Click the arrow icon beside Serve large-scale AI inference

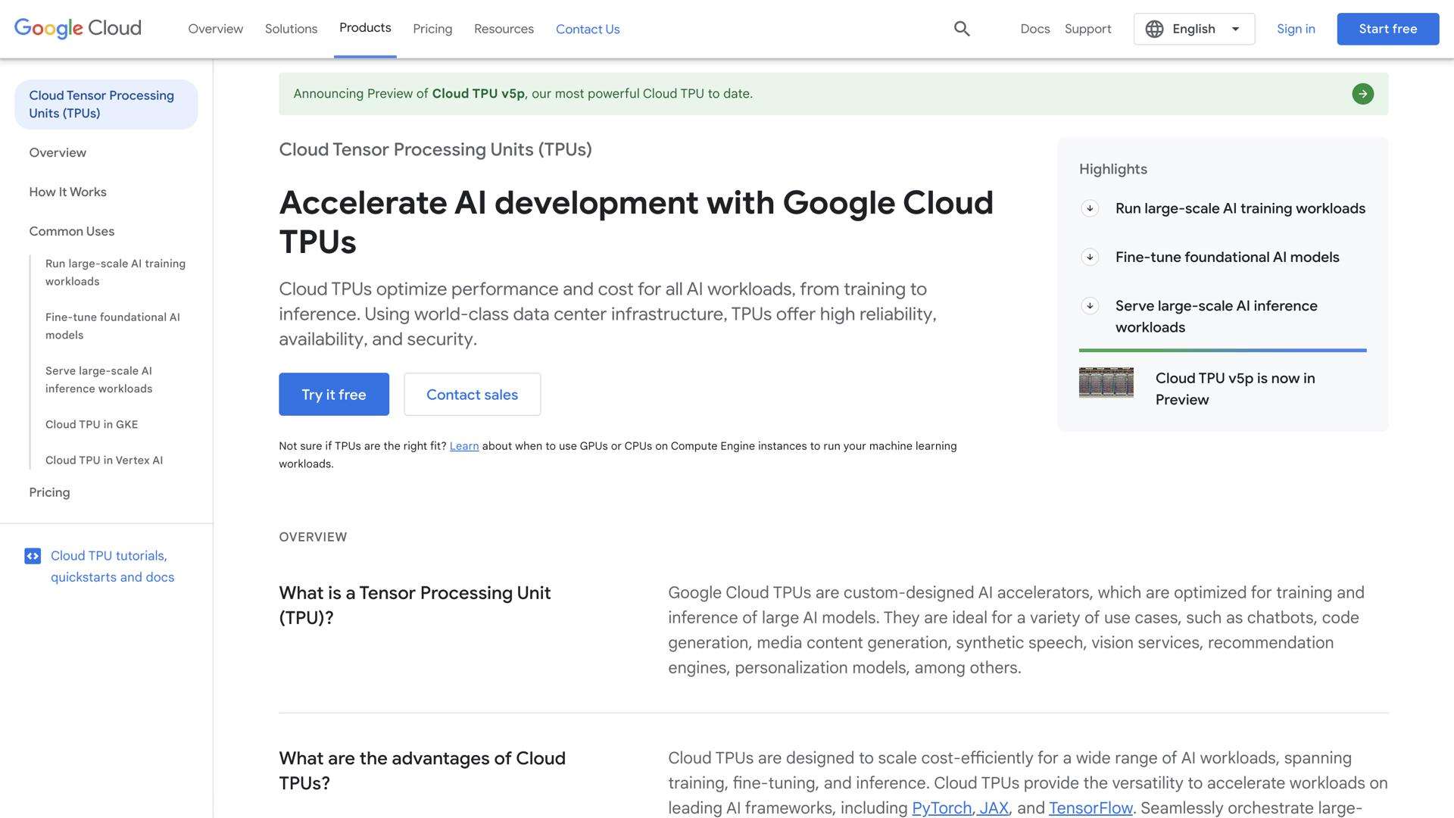coord(1090,306)
